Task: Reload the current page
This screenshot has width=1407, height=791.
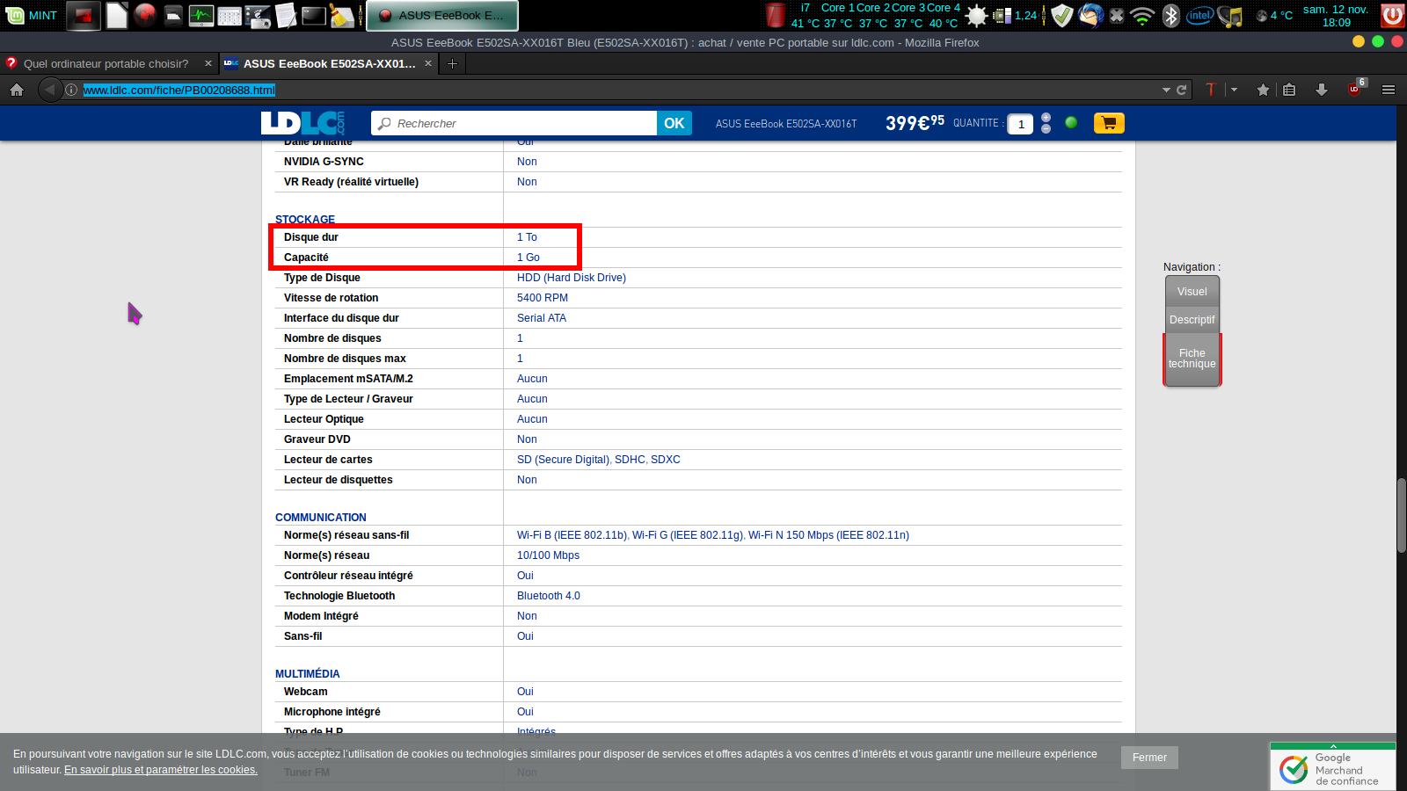Action: [x=1182, y=90]
